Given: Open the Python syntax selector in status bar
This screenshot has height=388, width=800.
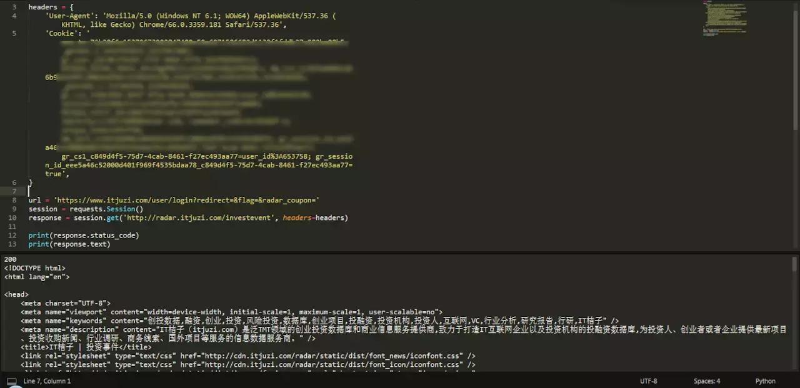Looking at the screenshot, I should click(765, 381).
